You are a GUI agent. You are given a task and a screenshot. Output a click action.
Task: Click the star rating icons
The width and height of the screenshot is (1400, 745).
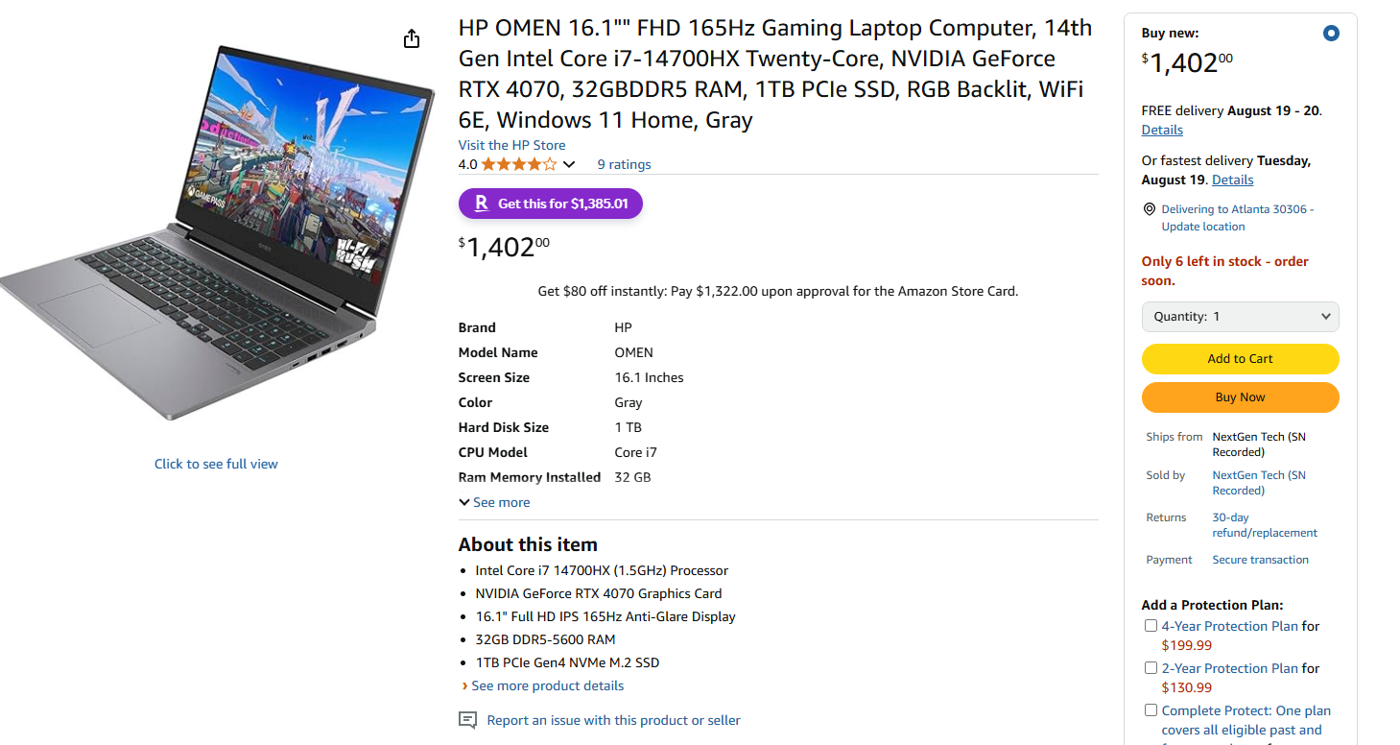[518, 164]
